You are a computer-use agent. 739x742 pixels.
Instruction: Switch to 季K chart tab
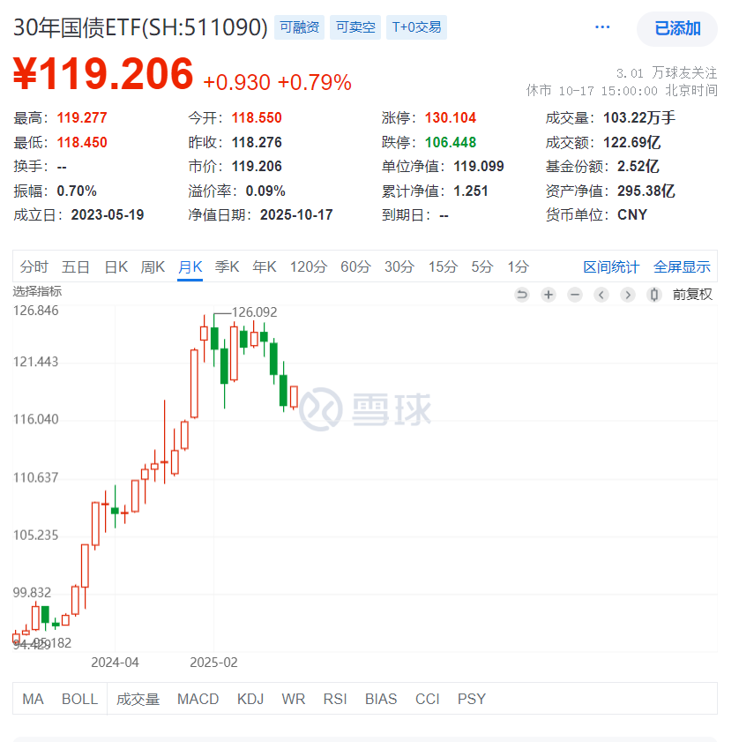pos(227,267)
